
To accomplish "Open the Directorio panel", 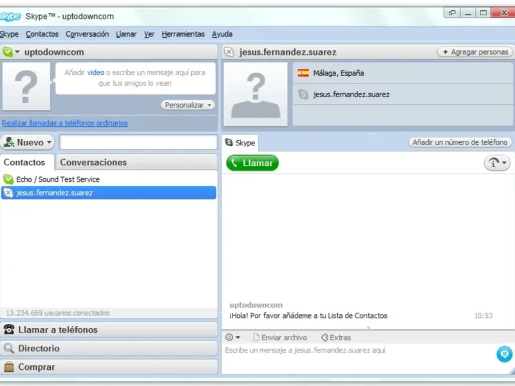I will point(109,348).
